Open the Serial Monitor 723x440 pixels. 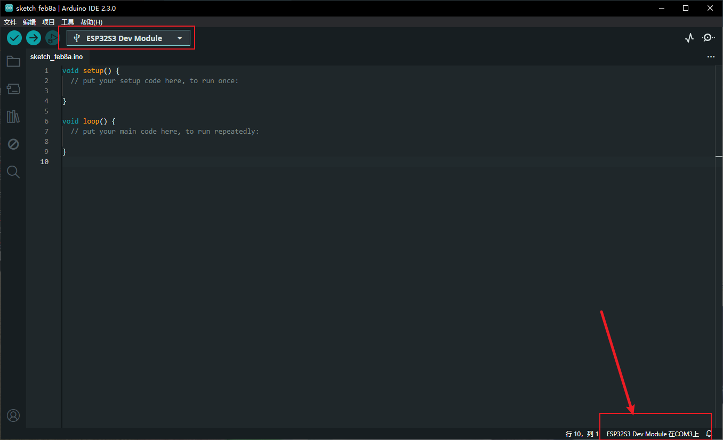point(709,38)
